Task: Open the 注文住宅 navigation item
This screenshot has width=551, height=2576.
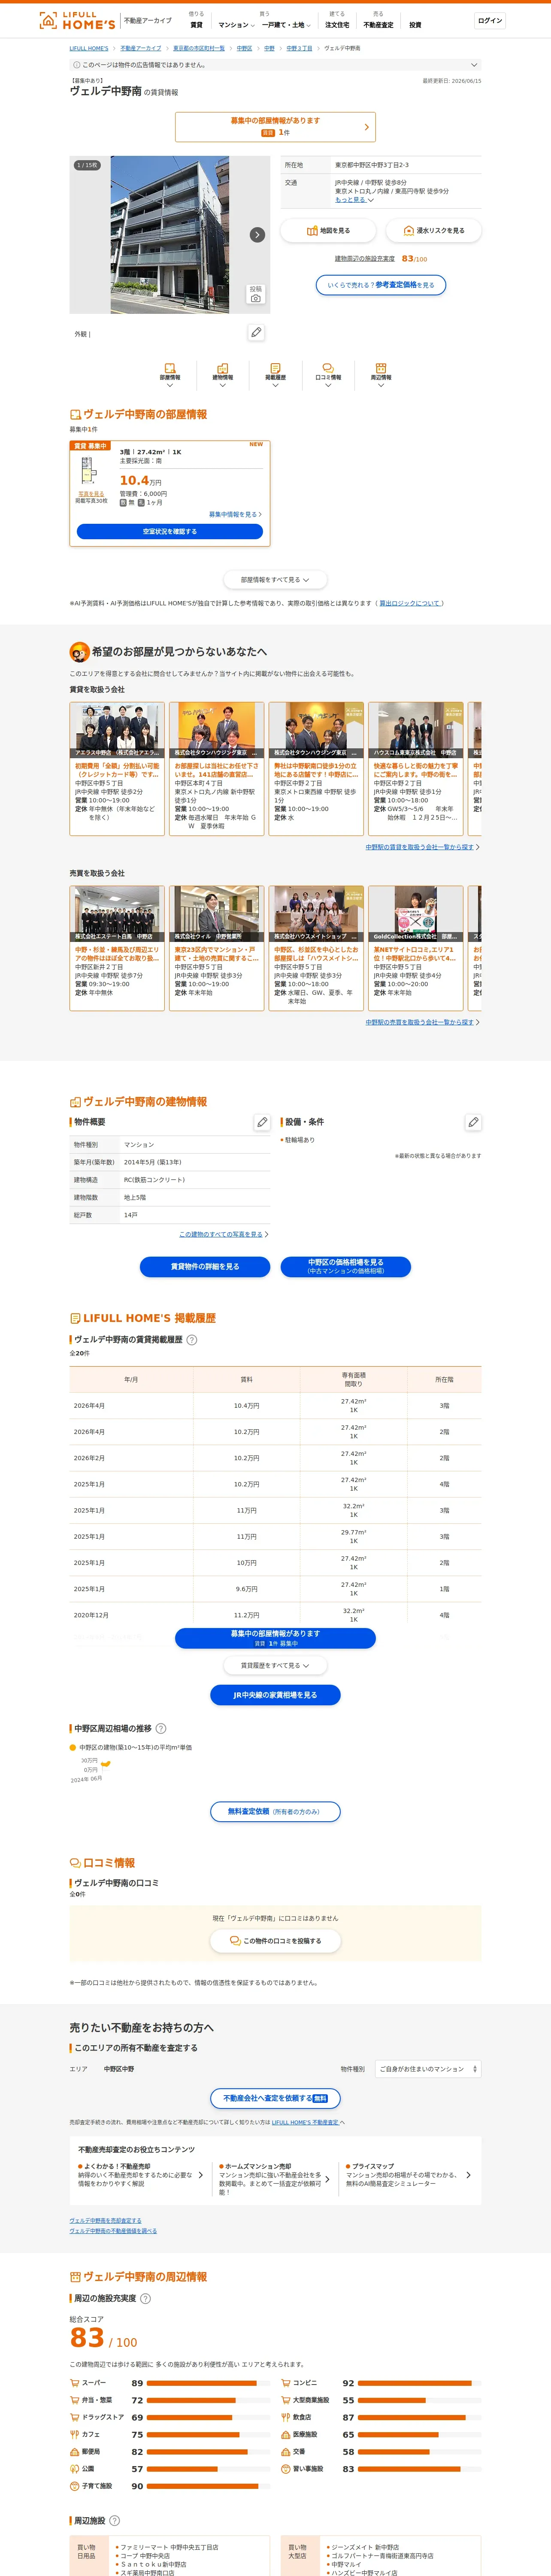Action: click(x=337, y=25)
